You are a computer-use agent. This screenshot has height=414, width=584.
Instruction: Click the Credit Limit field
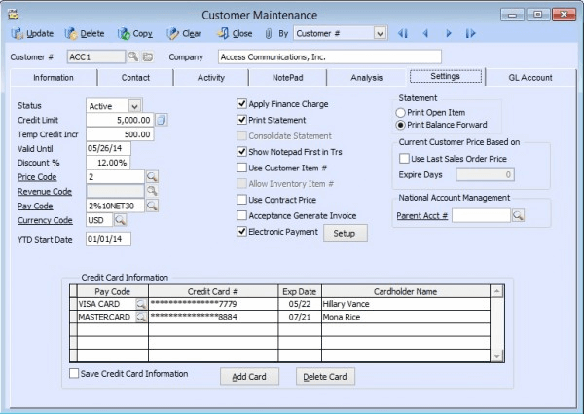click(x=120, y=120)
